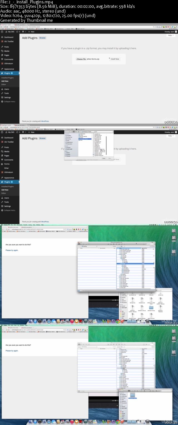Open Calendar icon in 00:01:20 frame Dock
The width and height of the screenshot is (178, 425).
(63, 321)
